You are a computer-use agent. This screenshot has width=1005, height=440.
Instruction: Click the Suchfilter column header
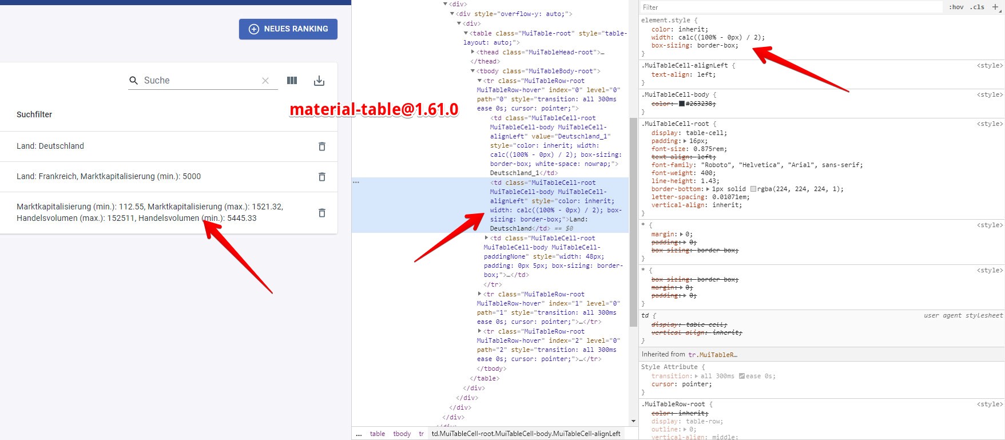tap(34, 114)
